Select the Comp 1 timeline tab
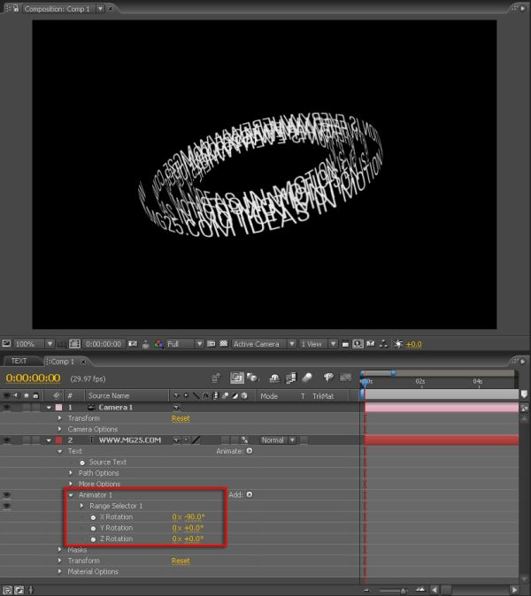531x596 pixels. [63, 362]
